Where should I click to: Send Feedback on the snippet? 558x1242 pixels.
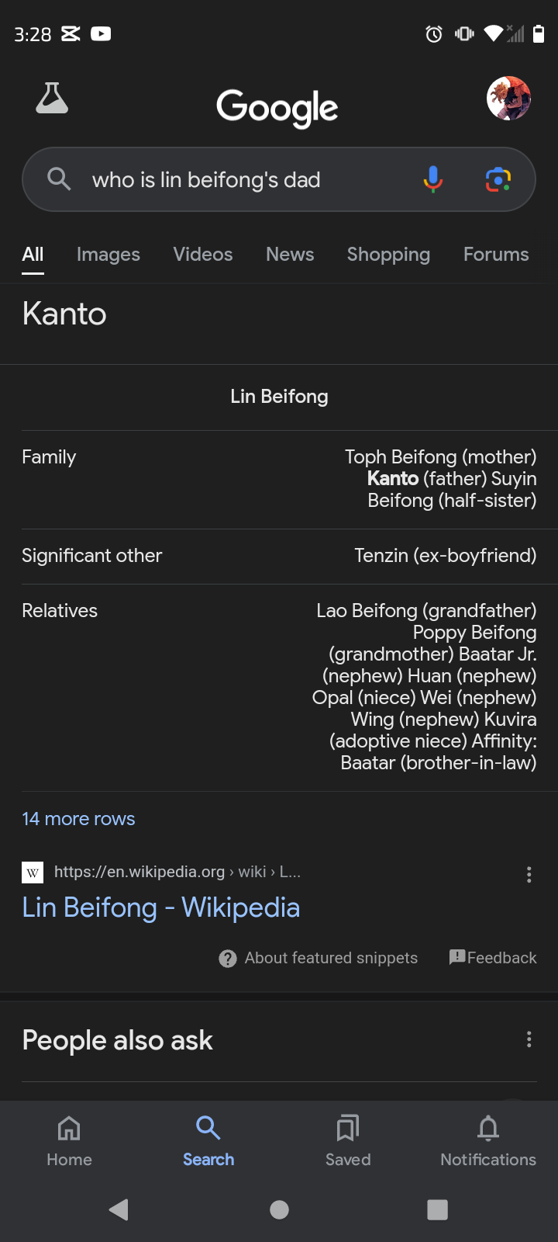[493, 958]
